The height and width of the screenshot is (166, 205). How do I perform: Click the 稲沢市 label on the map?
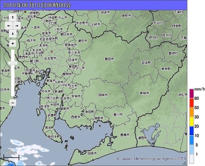pos(31,41)
